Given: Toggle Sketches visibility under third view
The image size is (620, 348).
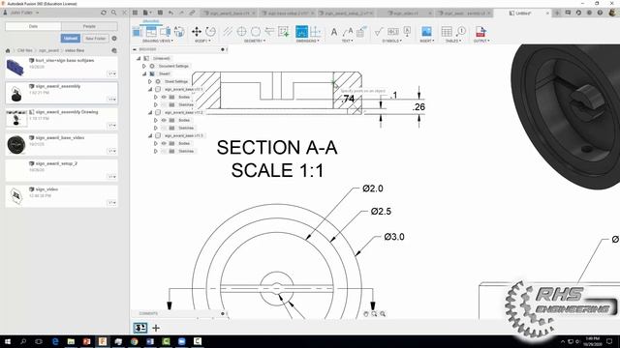Looking at the screenshot, I should point(164,151).
